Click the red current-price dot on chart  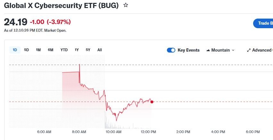coord(152,102)
